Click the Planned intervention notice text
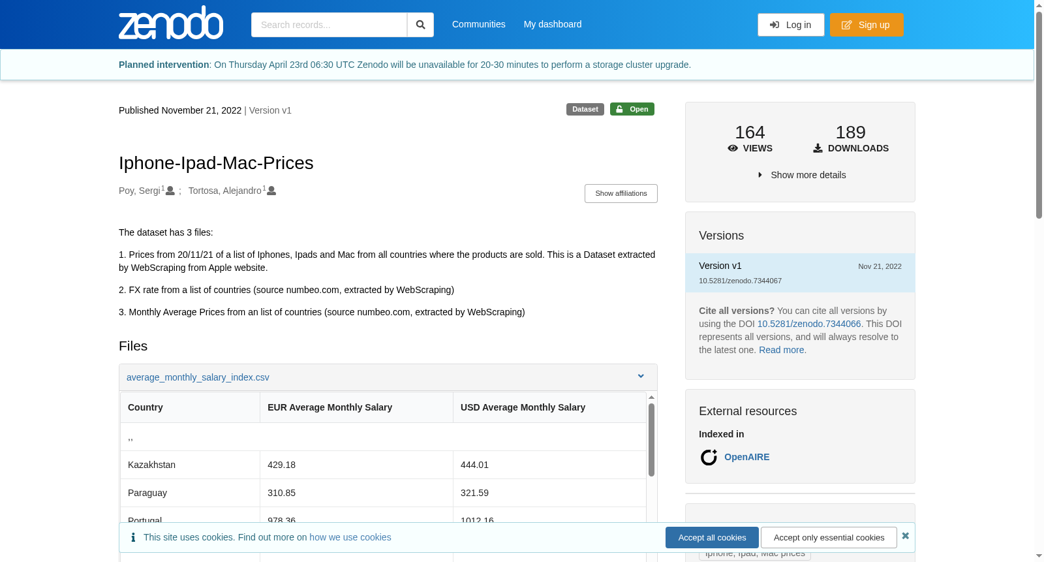 [x=405, y=65]
